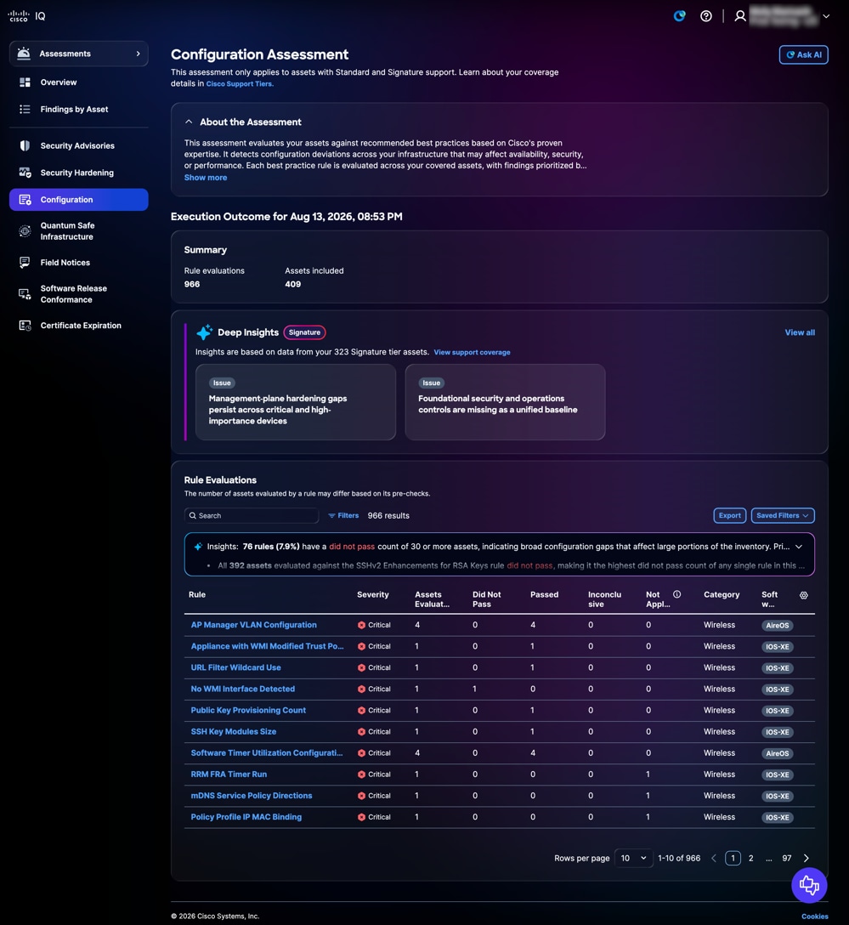Click the Software Release Conformance icon
The image size is (849, 925).
tap(25, 294)
